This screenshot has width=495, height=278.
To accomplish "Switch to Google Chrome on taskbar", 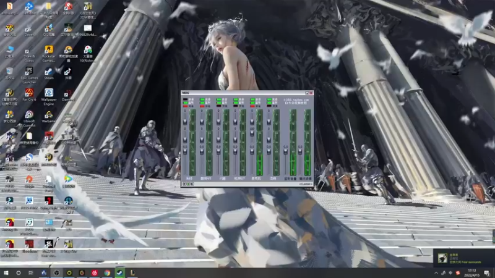I will point(107,273).
